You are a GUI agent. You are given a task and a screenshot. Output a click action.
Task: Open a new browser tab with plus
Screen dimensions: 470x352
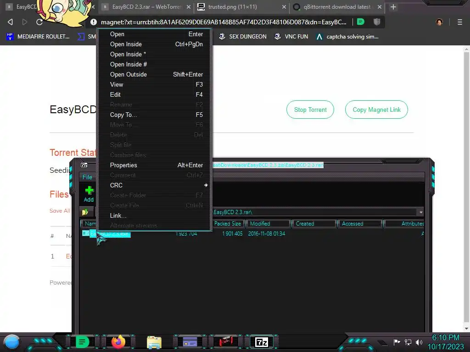(x=393, y=7)
